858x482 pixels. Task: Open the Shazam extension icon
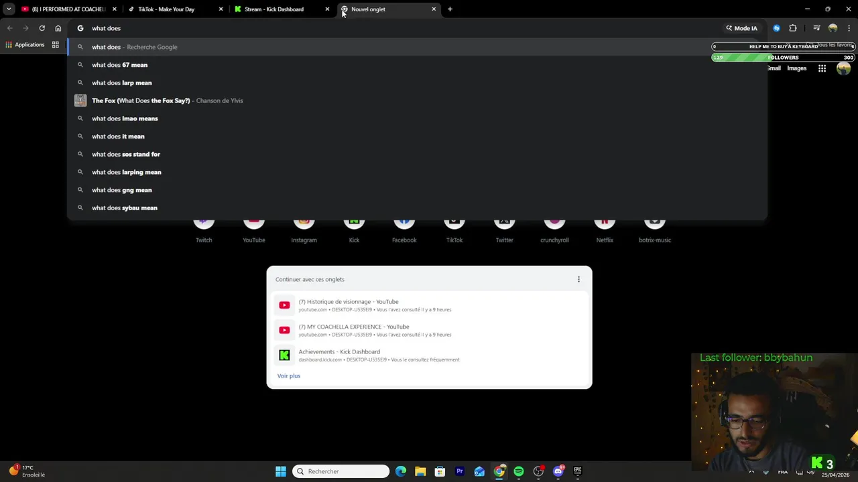tap(776, 28)
